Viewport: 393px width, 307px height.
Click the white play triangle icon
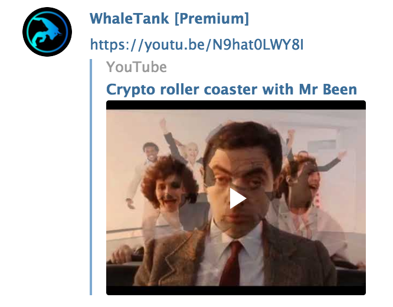pos(237,198)
